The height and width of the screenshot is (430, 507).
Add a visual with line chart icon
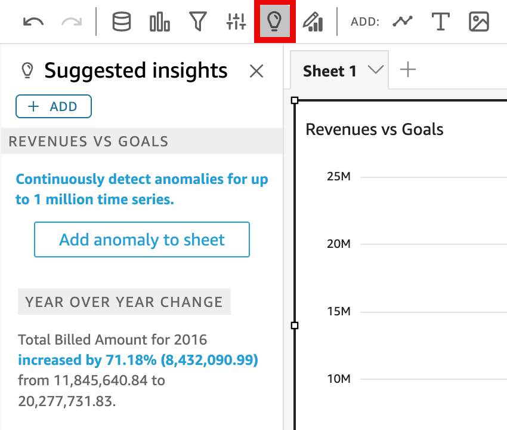tap(403, 21)
